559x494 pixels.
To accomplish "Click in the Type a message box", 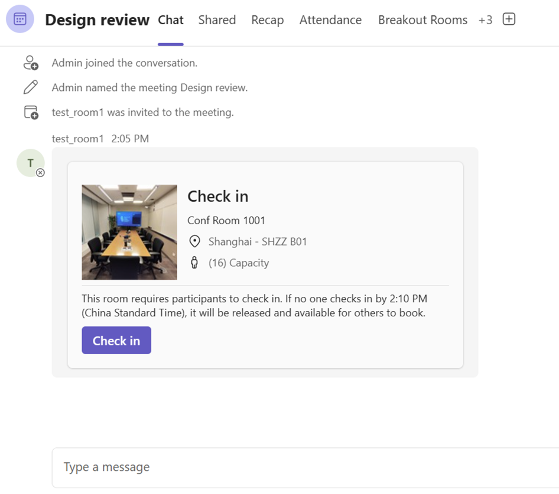I will coord(305,467).
